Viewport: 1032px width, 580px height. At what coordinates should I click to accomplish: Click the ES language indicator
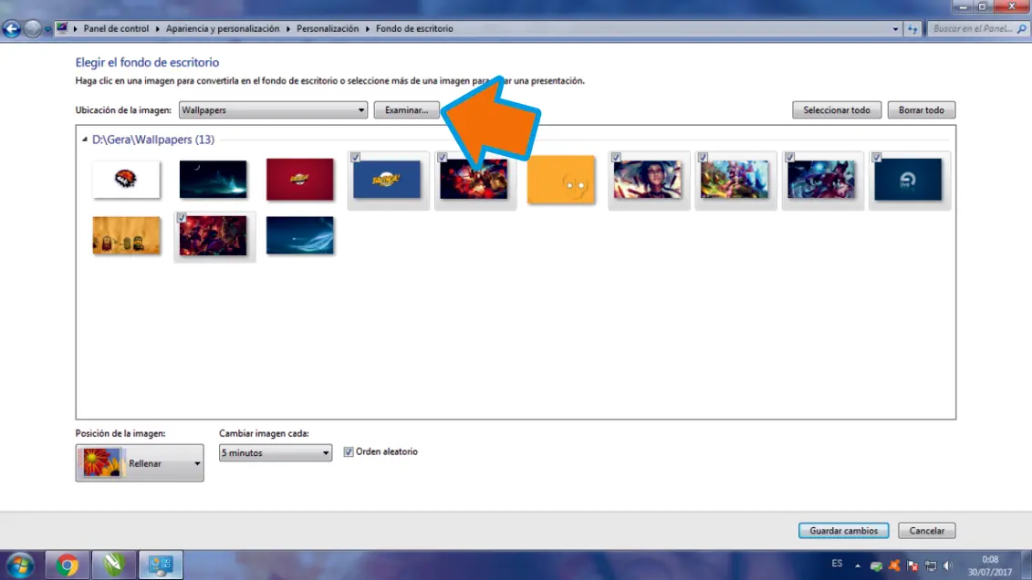coord(837,564)
